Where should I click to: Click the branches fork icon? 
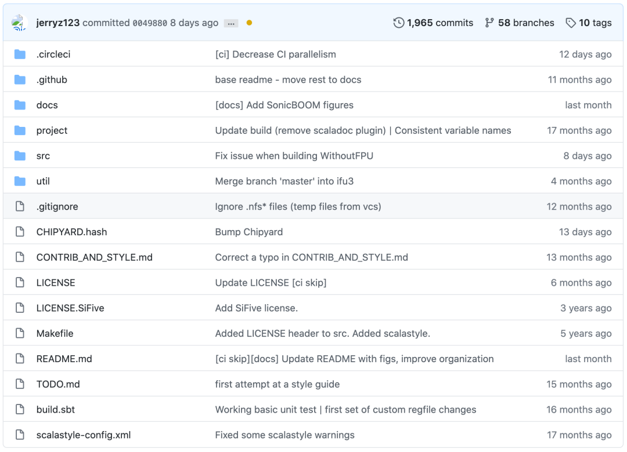489,23
